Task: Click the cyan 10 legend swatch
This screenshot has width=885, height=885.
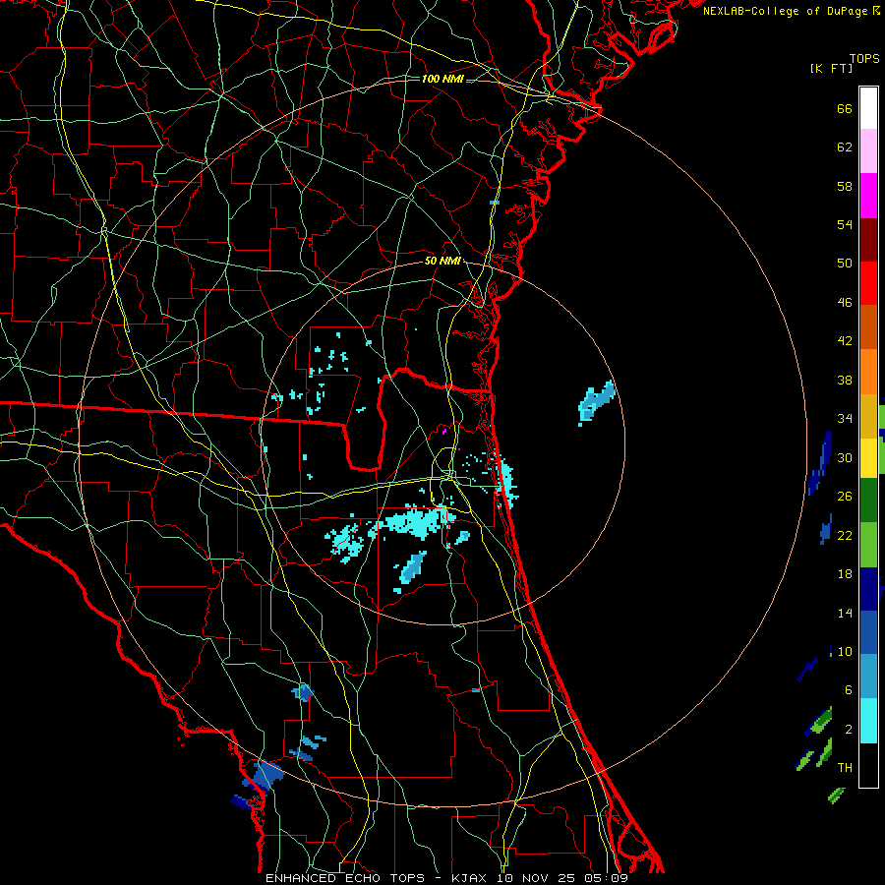Action: point(868,721)
